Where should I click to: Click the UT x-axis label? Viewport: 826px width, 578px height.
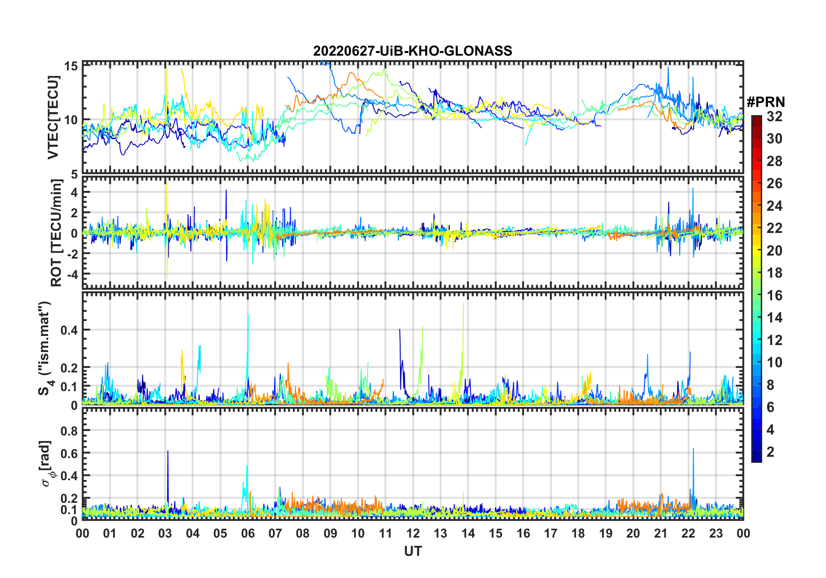pyautogui.click(x=413, y=551)
